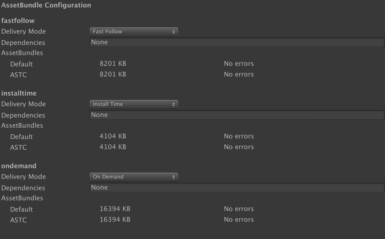Select the ASTC row under ondemand AssetBundles
This screenshot has height=239, width=385.
[18, 220]
